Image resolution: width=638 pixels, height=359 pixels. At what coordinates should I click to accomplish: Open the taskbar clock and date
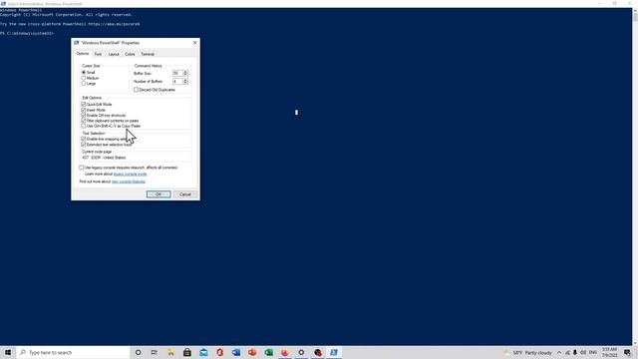pos(609,352)
